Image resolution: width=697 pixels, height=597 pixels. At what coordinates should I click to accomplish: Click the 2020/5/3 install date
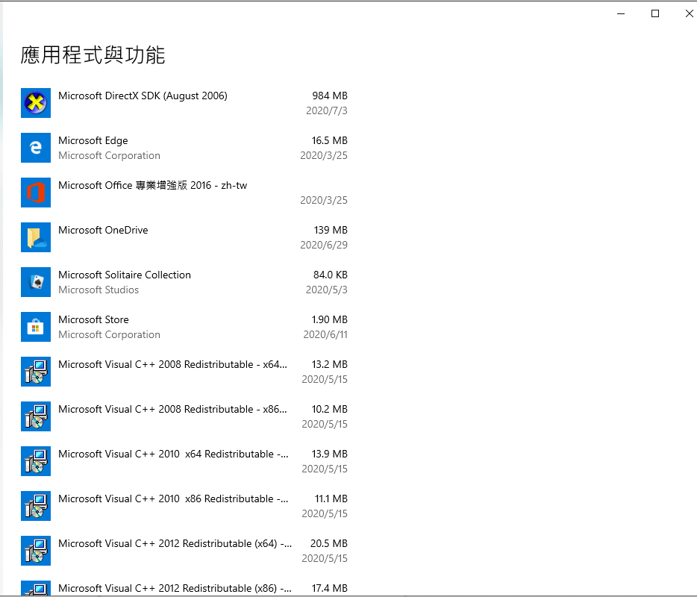click(x=327, y=290)
